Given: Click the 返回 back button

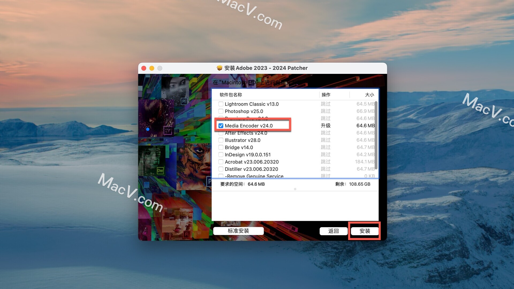Looking at the screenshot, I should tap(334, 231).
